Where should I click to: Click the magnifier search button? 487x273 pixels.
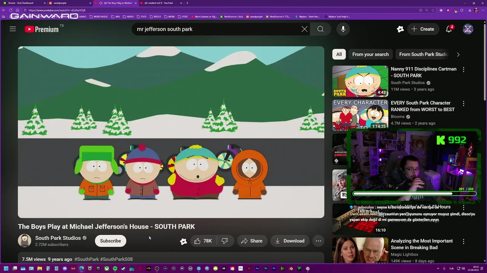pos(320,29)
